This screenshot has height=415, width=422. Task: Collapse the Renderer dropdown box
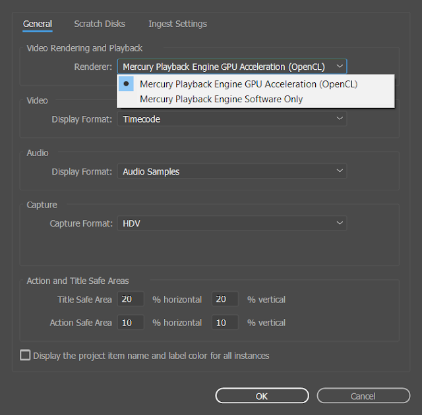click(x=232, y=67)
